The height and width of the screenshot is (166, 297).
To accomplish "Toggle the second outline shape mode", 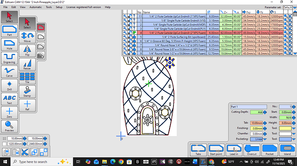I will pos(41,37).
